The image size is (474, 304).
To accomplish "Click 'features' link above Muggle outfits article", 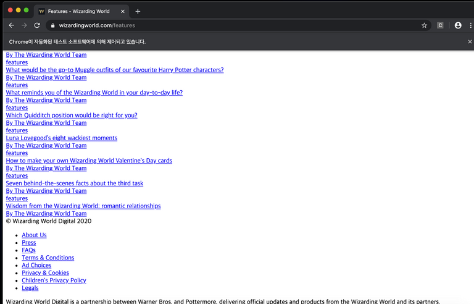I will (x=17, y=62).
